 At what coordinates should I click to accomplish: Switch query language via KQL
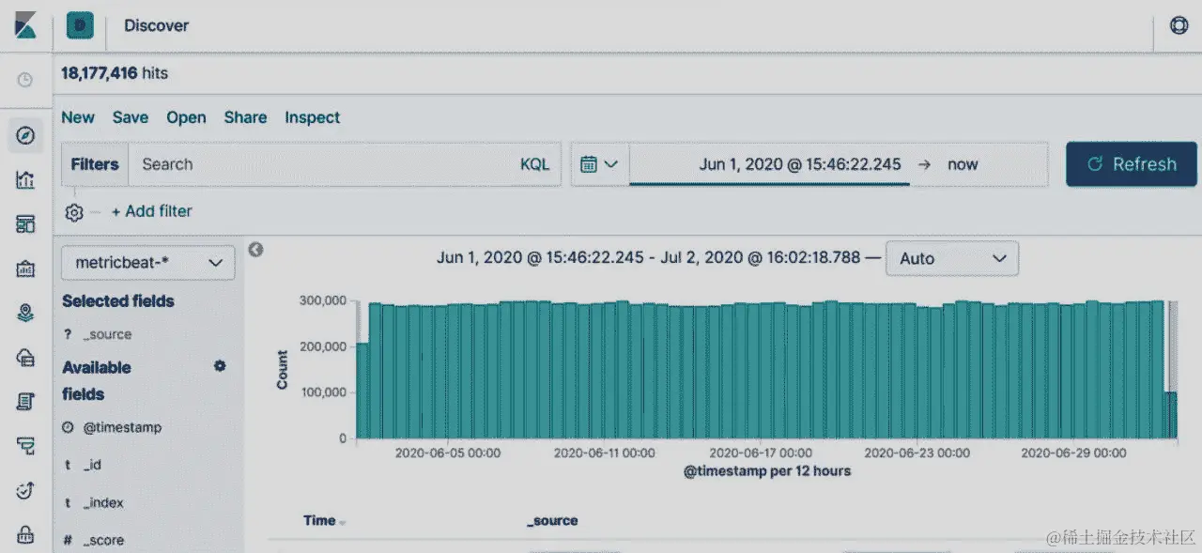click(535, 164)
